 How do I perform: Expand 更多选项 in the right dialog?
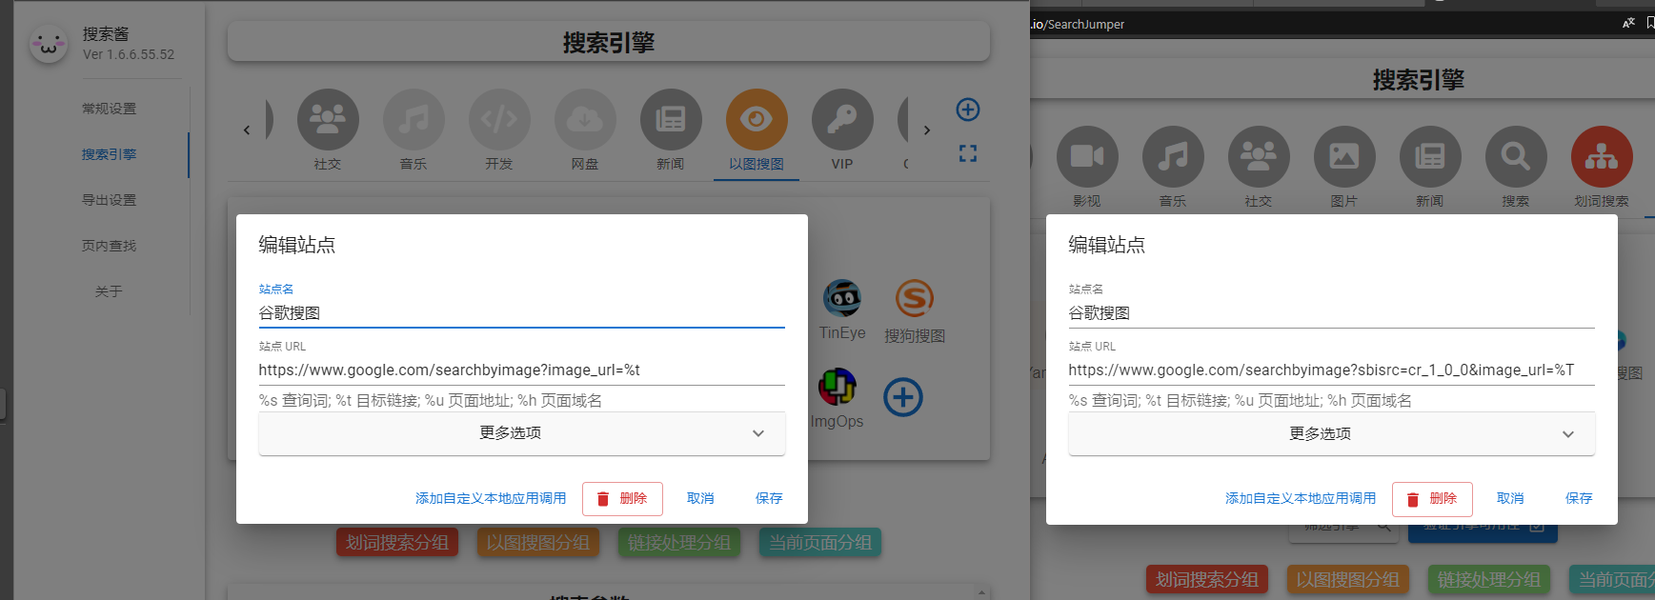(x=1331, y=434)
